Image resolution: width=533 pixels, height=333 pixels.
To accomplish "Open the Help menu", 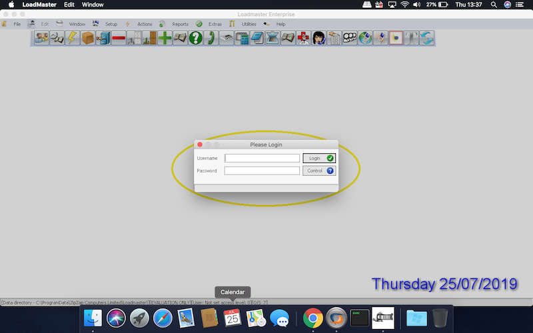I will 280,24.
